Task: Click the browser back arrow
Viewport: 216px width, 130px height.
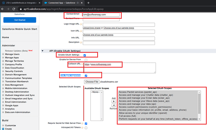Action: pyautogui.click(x=3, y=9)
